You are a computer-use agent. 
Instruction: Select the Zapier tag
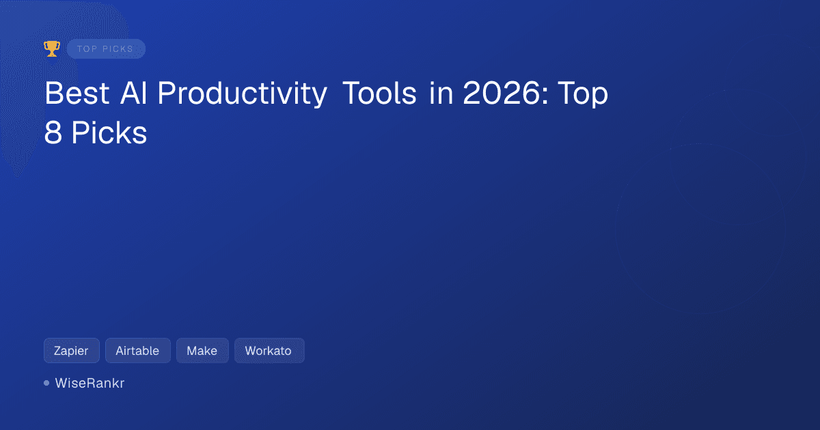tap(72, 351)
